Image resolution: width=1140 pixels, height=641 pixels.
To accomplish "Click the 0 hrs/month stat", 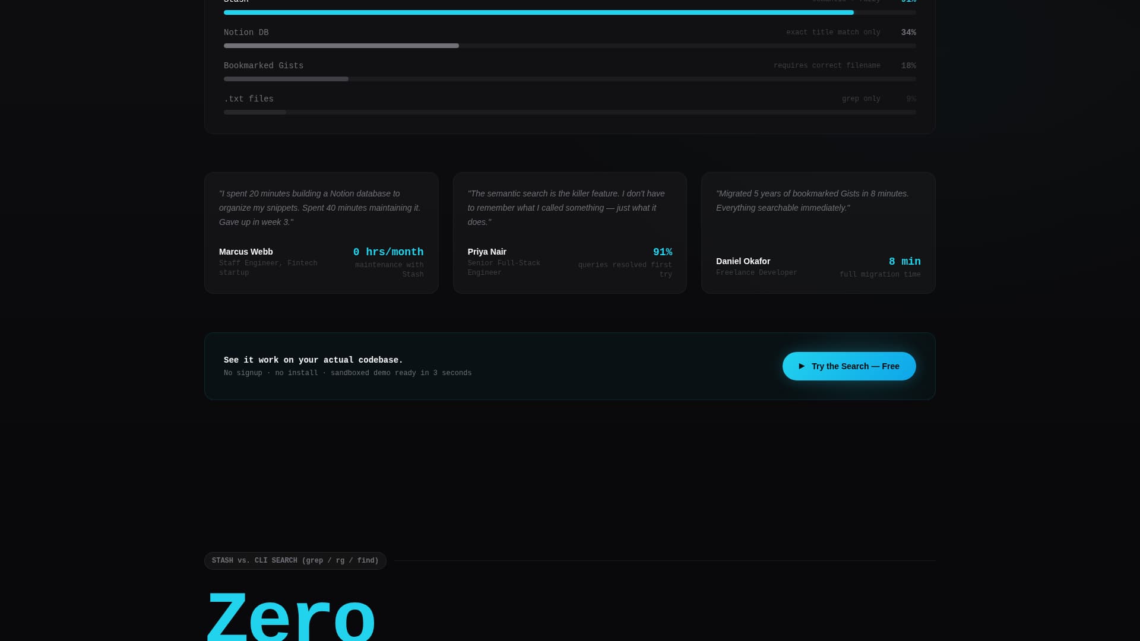I will pos(388,252).
